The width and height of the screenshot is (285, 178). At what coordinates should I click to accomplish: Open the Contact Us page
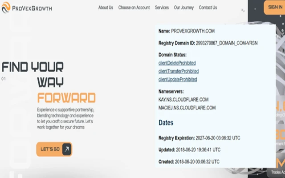pos(208,8)
